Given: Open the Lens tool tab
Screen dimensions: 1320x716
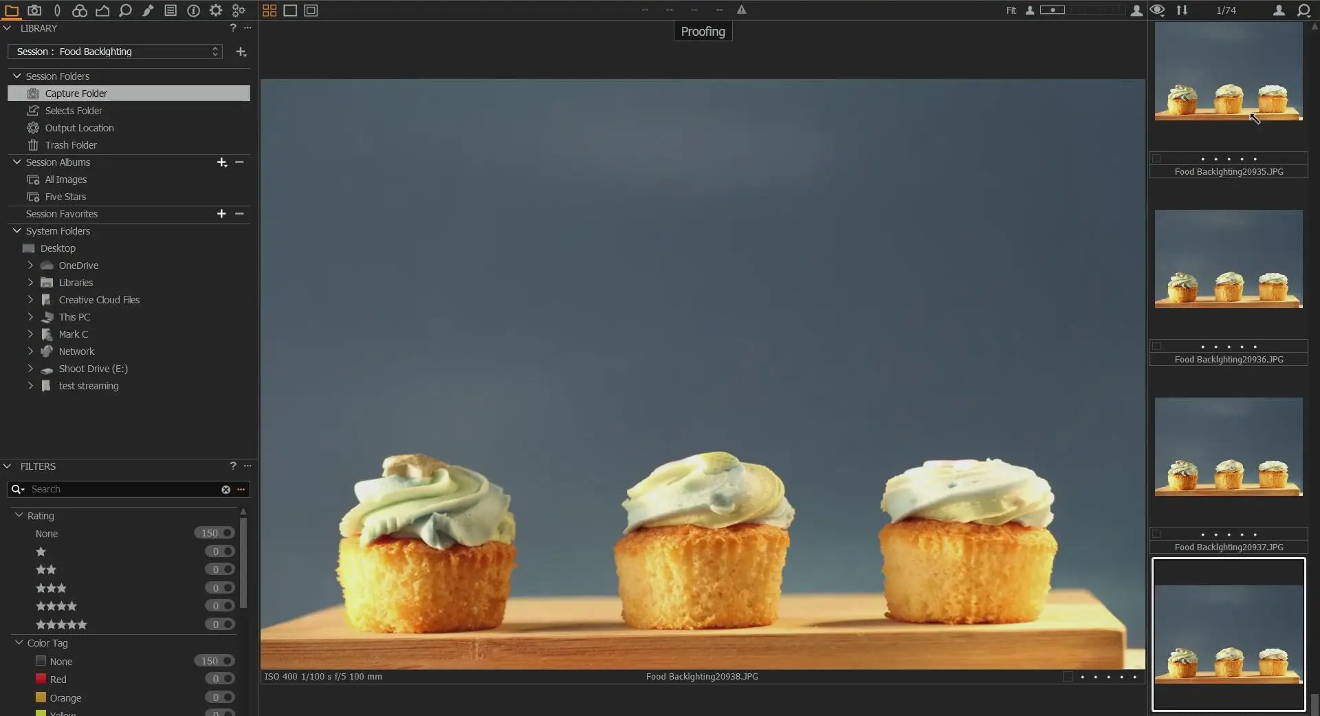Looking at the screenshot, I should pyautogui.click(x=57, y=10).
